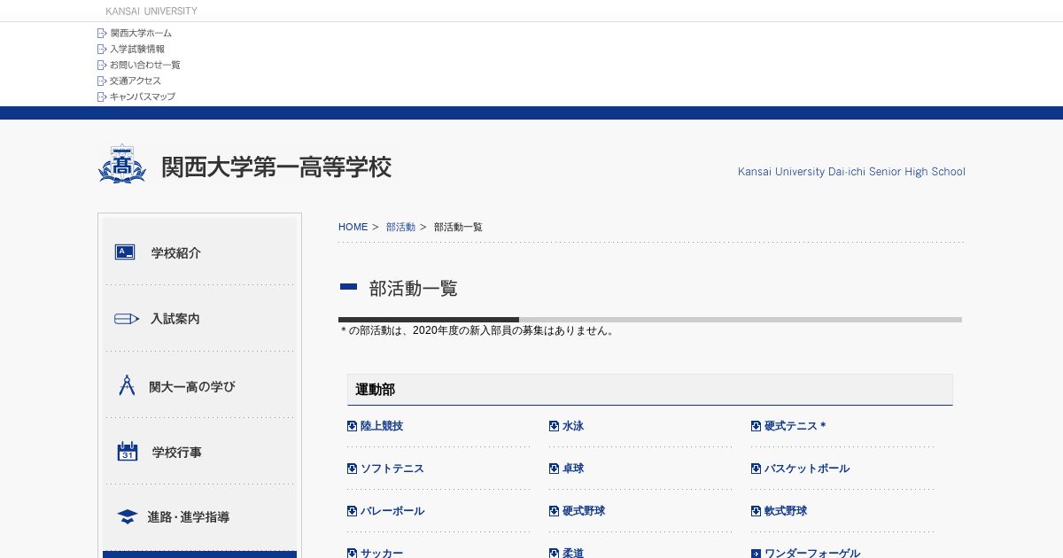Screen dimensions: 1063x558
Task: Click the plus icon before 軟式野球
Action: [756, 511]
